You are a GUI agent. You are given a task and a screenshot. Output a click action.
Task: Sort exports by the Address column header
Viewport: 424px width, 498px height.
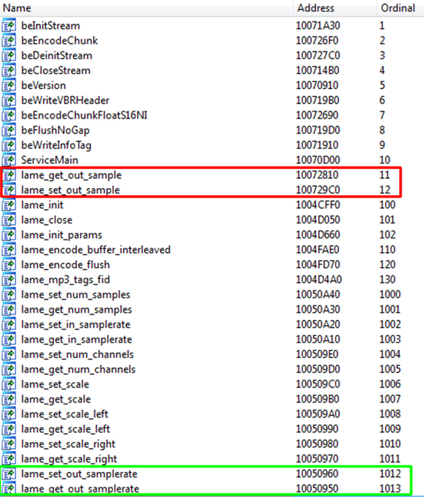pos(335,8)
